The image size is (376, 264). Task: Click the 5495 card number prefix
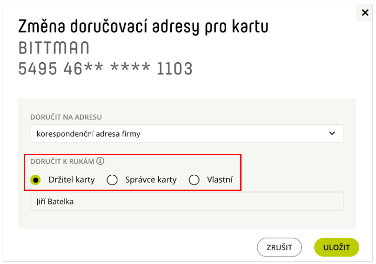(38, 68)
